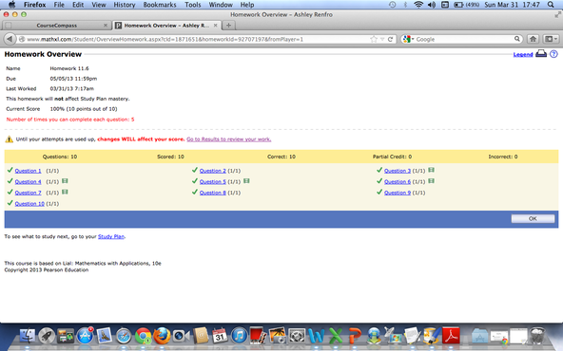Open the Bookmarks menu
Image resolution: width=563 pixels, height=351 pixels.
click(x=160, y=5)
